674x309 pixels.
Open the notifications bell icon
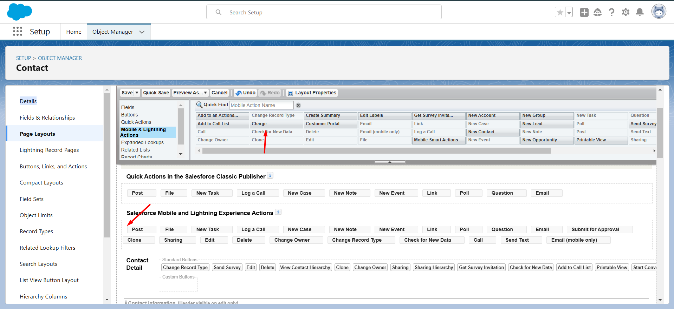[640, 12]
